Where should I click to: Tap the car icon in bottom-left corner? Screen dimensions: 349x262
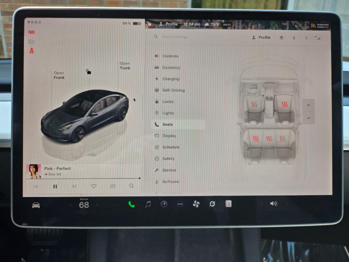pyautogui.click(x=36, y=205)
